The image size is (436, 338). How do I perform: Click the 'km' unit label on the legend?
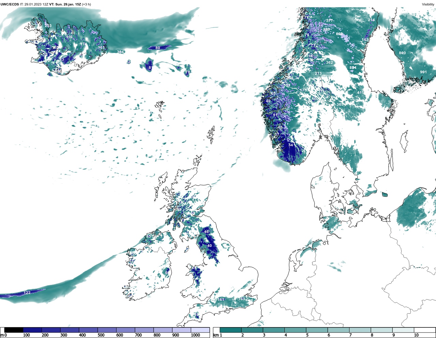(x=216, y=335)
